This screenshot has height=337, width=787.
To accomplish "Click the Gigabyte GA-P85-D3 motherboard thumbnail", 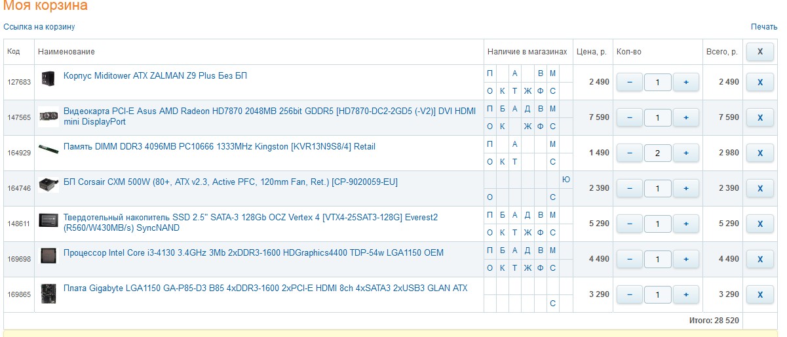I will pos(48,291).
